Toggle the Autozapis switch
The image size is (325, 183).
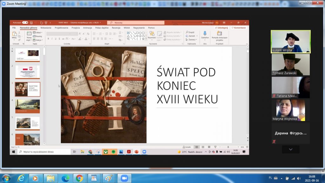click(25, 23)
